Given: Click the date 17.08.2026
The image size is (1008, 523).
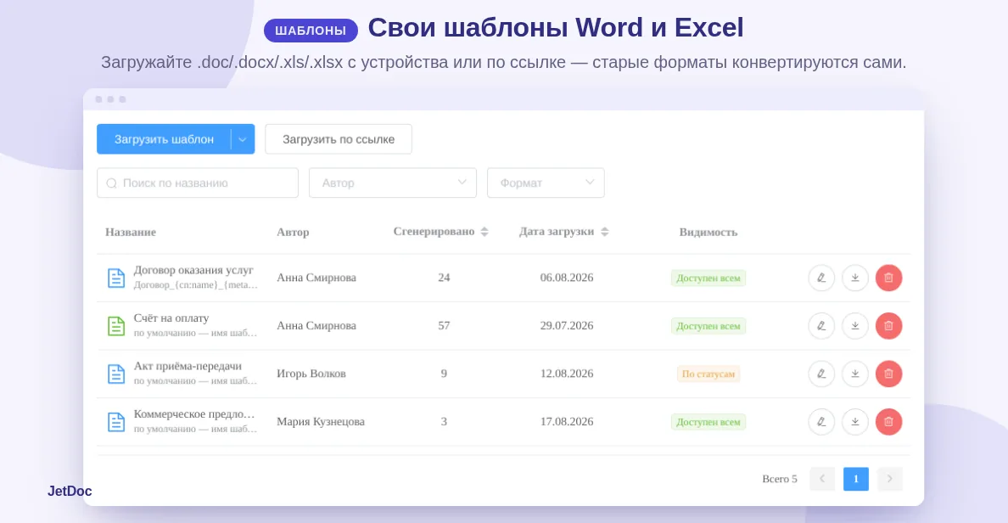Looking at the screenshot, I should [x=566, y=422].
